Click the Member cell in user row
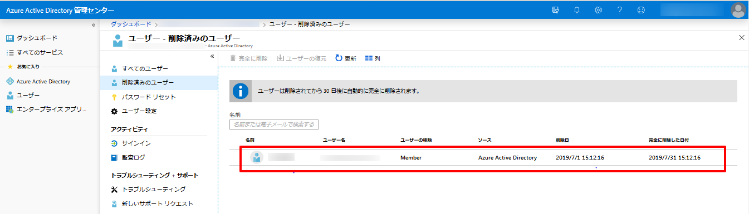This screenshot has width=749, height=214. 411,158
